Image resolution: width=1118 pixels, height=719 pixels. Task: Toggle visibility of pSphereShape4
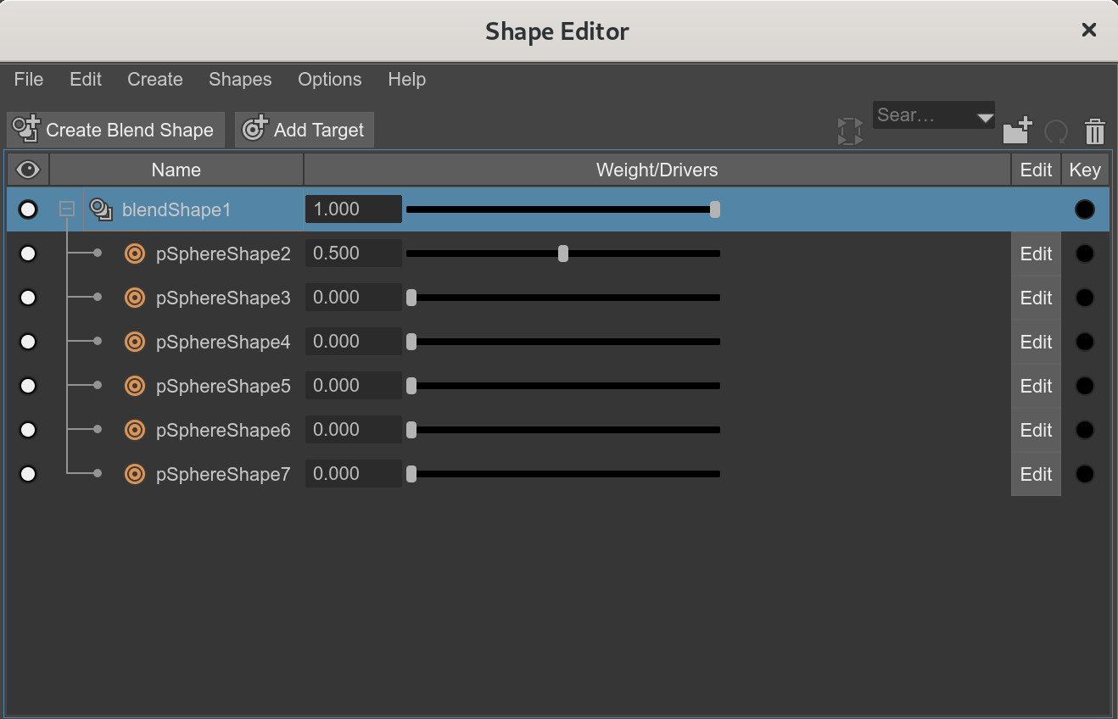click(x=28, y=342)
